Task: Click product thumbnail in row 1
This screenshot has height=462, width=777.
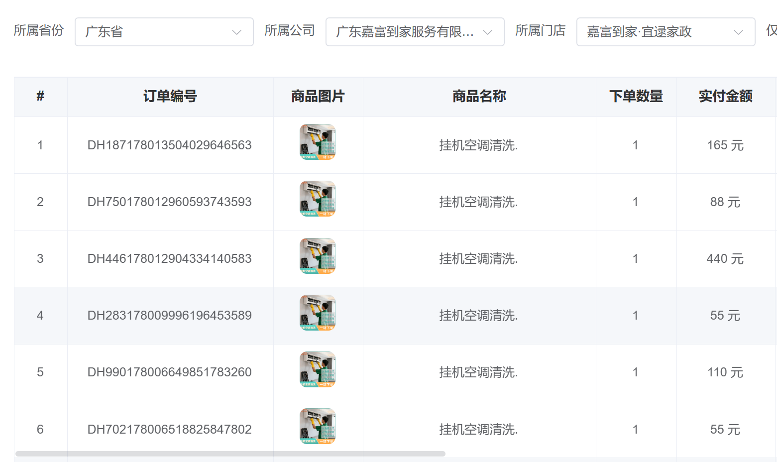Action: (318, 142)
